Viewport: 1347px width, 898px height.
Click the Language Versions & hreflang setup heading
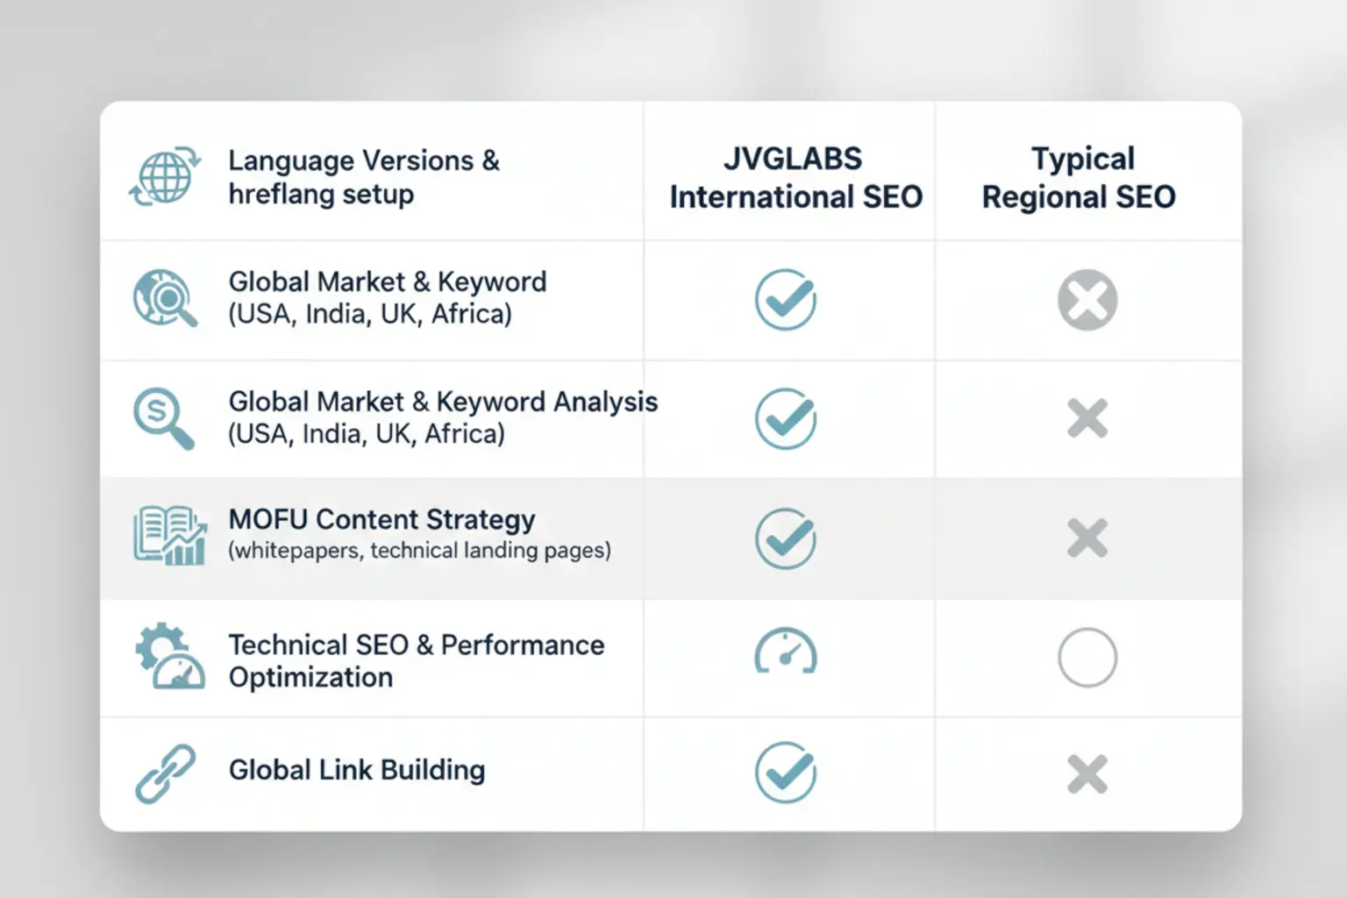(364, 177)
